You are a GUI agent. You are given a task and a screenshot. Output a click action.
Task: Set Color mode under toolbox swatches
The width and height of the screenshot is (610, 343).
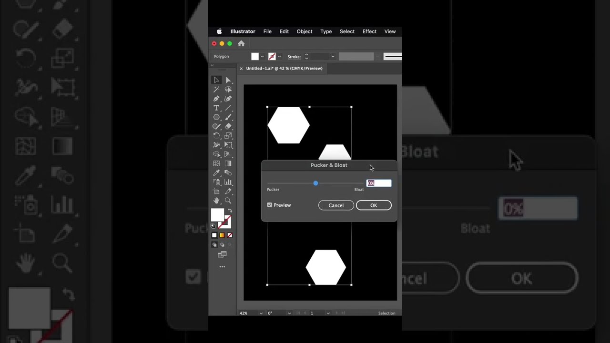coord(214,235)
